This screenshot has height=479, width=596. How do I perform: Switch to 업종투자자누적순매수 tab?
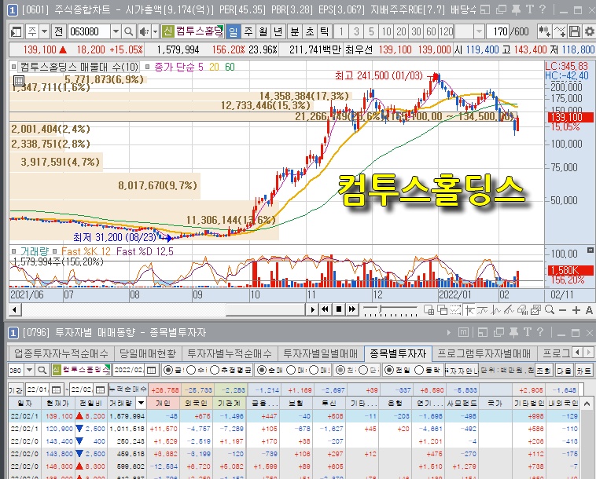point(61,353)
